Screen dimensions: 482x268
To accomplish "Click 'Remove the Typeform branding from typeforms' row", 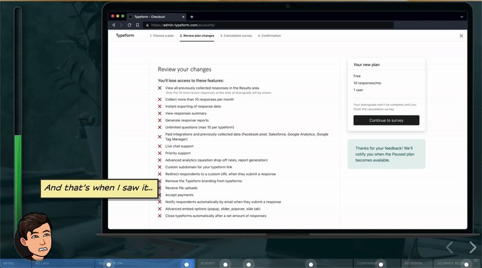I will click(x=204, y=181).
